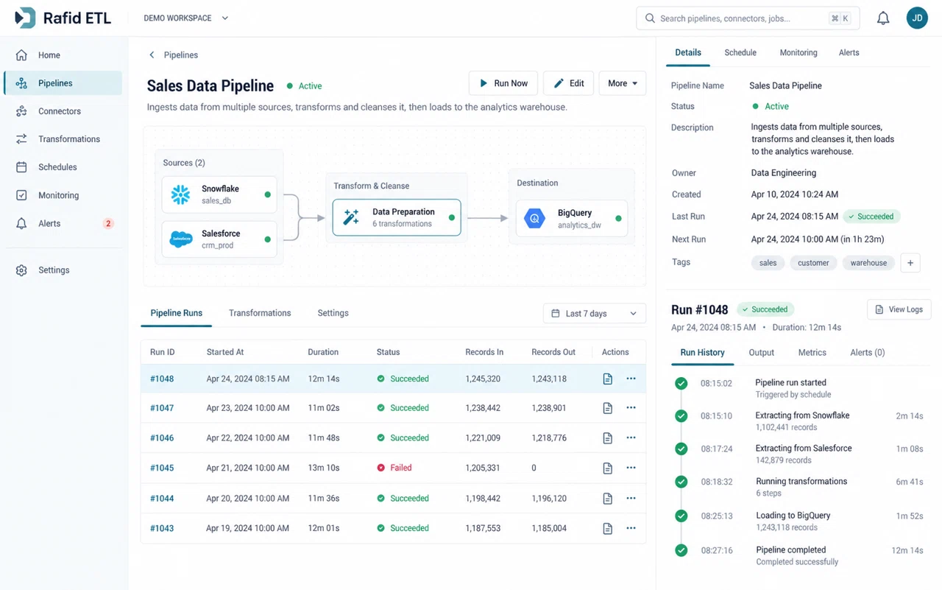
Task: Open Schedules in the sidebar
Action: click(x=63, y=167)
